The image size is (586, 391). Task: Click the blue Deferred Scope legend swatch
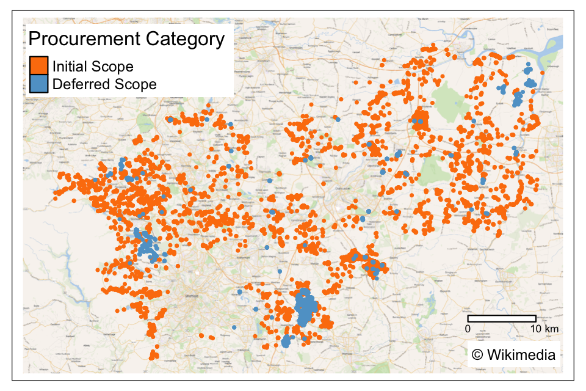point(38,84)
